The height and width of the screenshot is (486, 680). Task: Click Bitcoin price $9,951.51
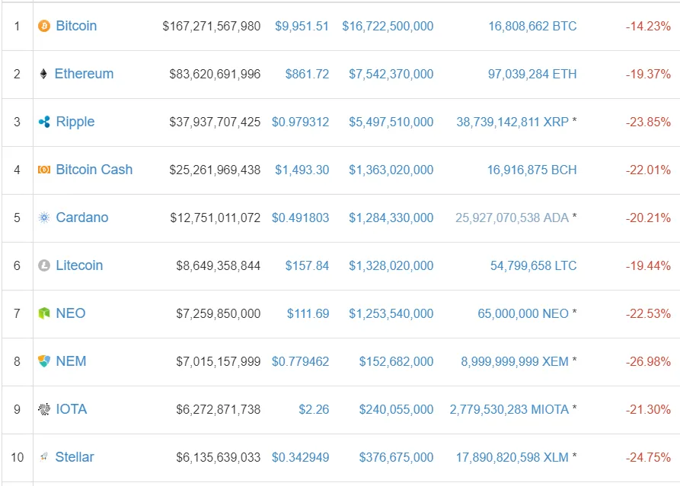coord(302,27)
